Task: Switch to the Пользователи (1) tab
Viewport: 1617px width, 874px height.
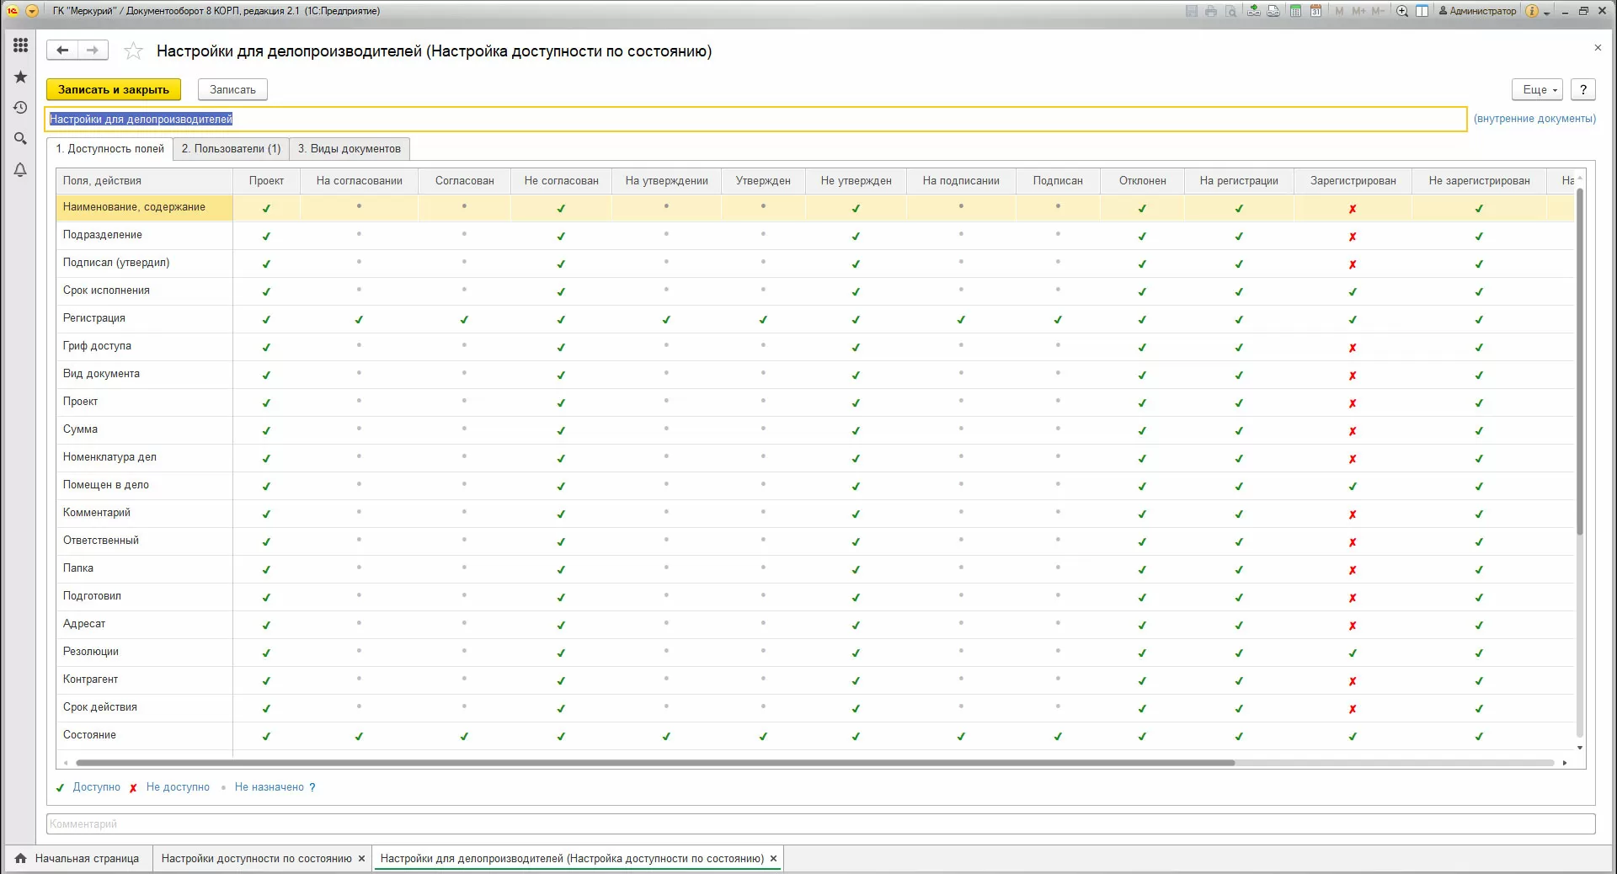Action: click(231, 149)
